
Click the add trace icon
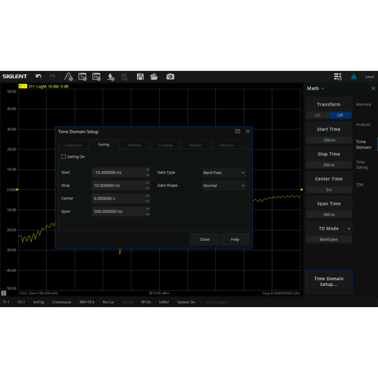(83, 77)
